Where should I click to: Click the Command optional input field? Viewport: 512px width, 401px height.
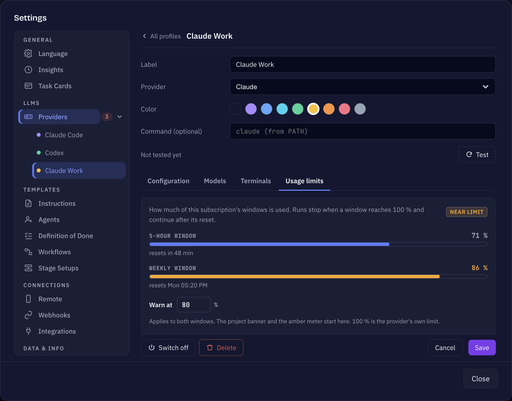[363, 131]
